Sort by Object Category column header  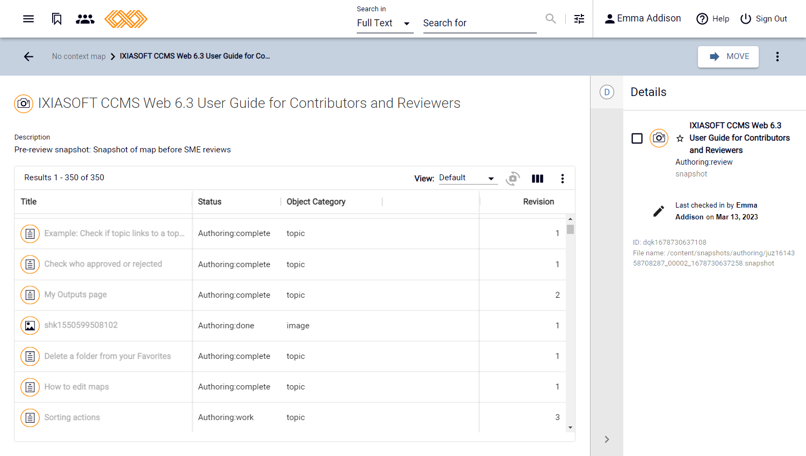tap(316, 202)
